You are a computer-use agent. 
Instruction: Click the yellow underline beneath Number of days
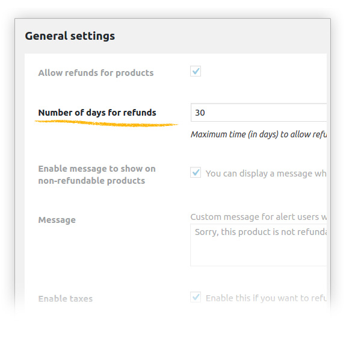[x=106, y=124]
